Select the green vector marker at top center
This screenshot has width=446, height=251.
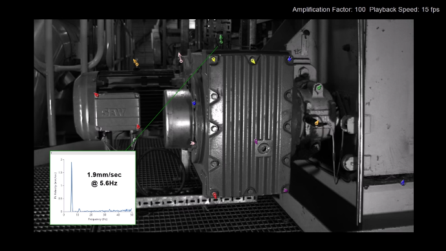tap(220, 39)
